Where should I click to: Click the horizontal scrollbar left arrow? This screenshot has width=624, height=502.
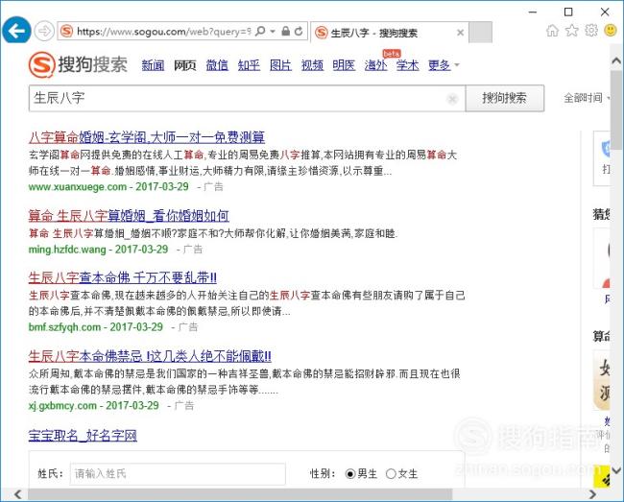pyautogui.click(x=17, y=494)
